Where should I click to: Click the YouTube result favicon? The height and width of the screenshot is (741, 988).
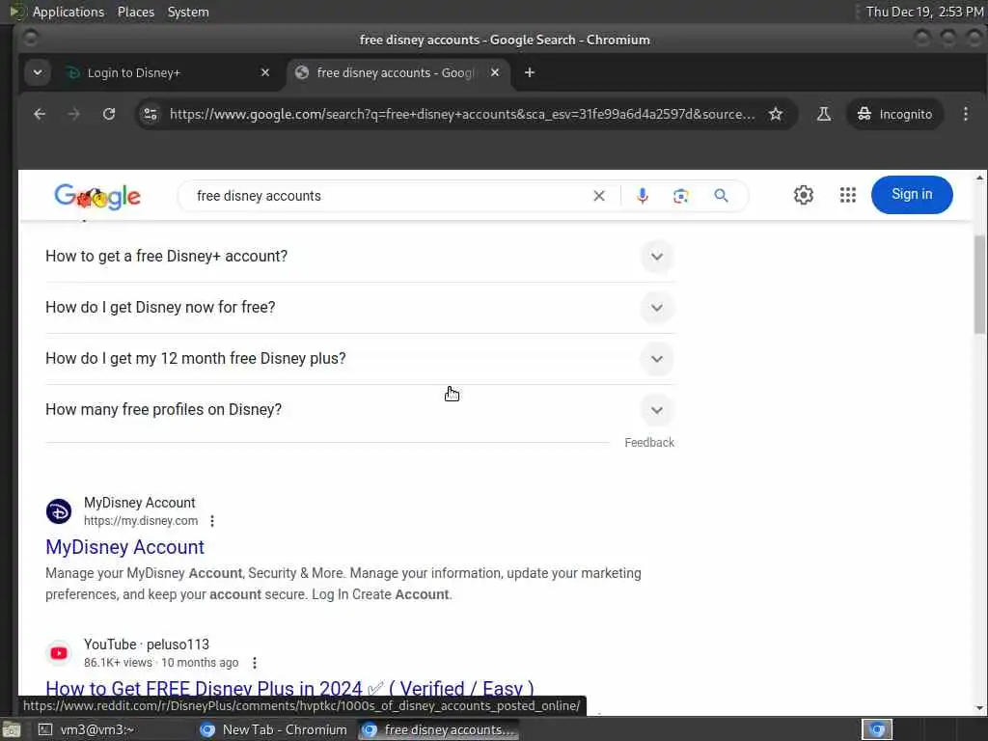click(x=59, y=653)
